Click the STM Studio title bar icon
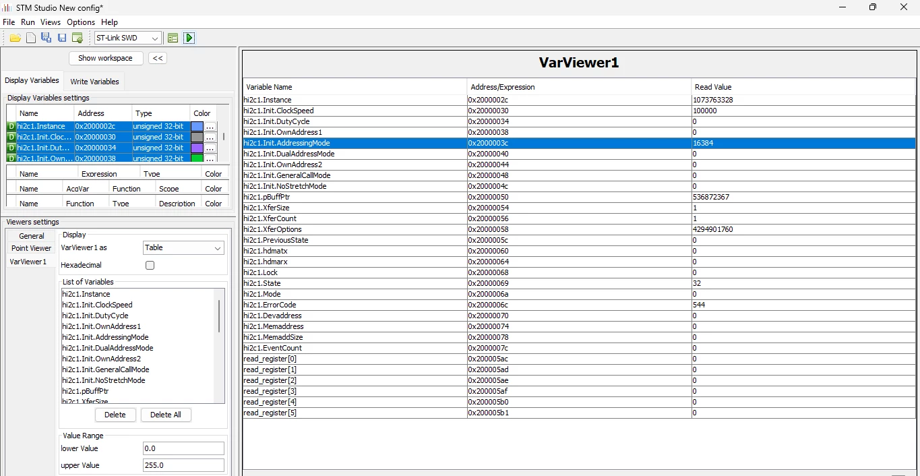Image resolution: width=920 pixels, height=476 pixels. click(x=7, y=7)
